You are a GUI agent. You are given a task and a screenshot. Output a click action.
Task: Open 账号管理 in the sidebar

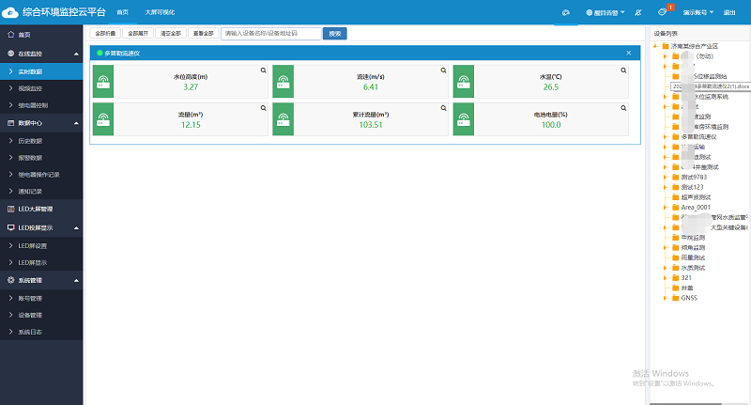(41, 298)
